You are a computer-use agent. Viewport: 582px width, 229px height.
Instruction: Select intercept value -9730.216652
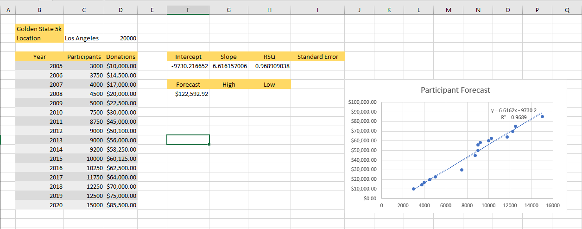pos(188,66)
